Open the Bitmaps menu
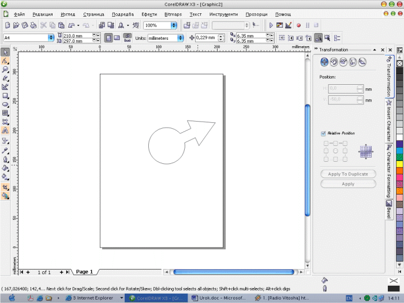Image resolution: width=404 pixels, height=303 pixels. (x=173, y=14)
